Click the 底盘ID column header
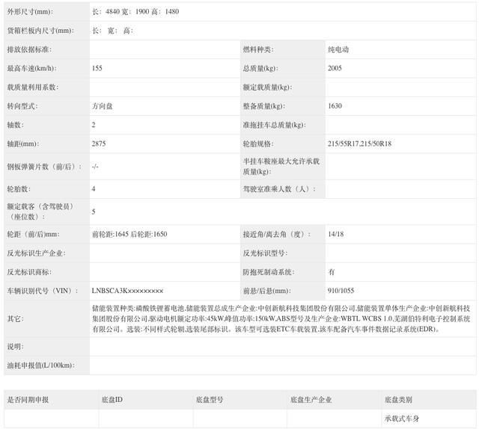Image resolution: width=479 pixels, height=429 pixels. coord(112,400)
